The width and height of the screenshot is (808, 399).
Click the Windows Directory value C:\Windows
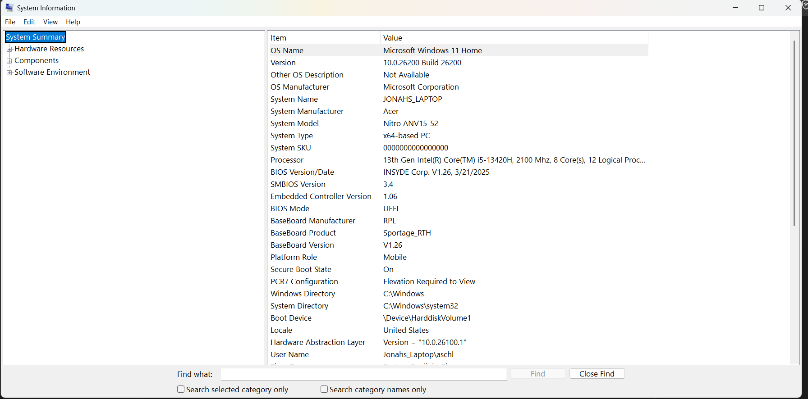pos(404,294)
